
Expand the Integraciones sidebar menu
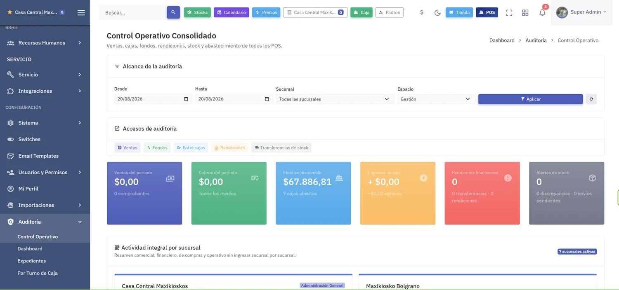click(x=45, y=91)
